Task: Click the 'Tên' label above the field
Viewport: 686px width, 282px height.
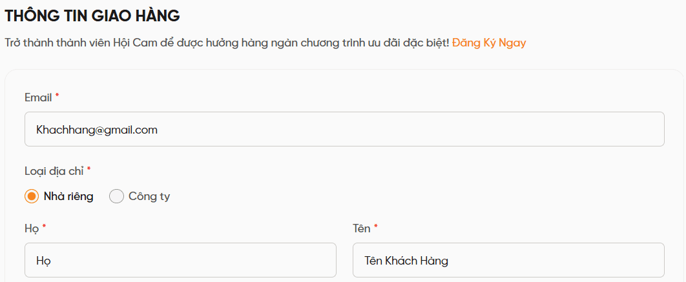Action: point(361,228)
